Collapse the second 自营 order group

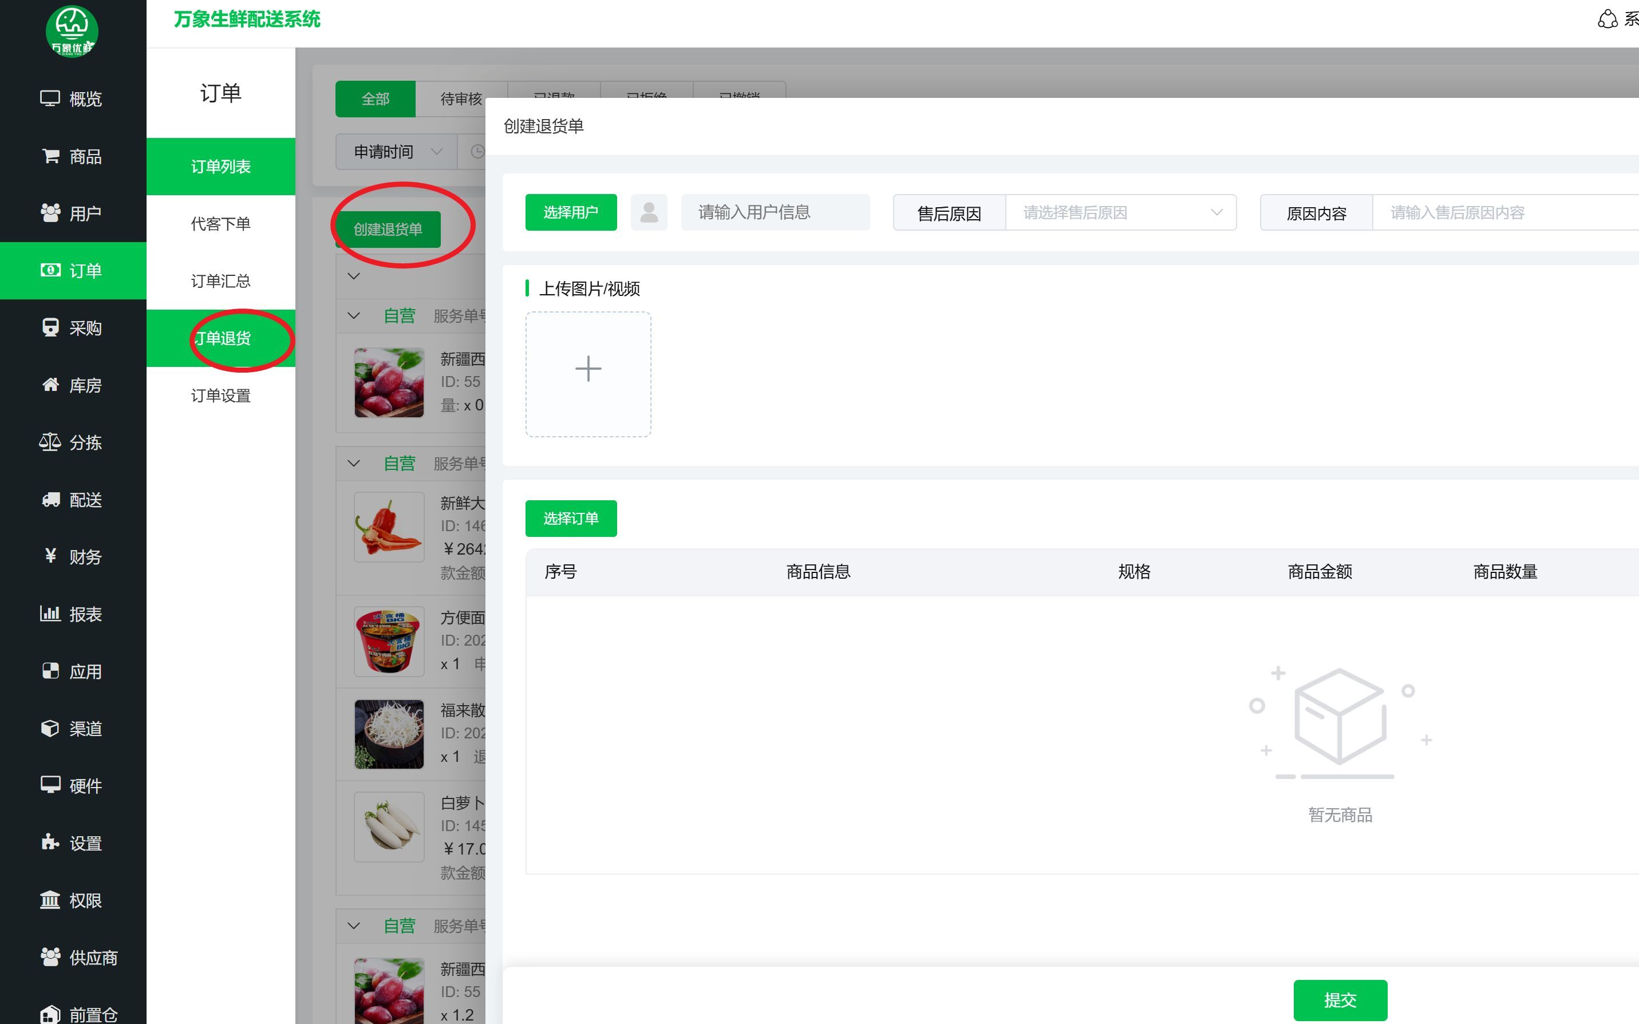354,463
